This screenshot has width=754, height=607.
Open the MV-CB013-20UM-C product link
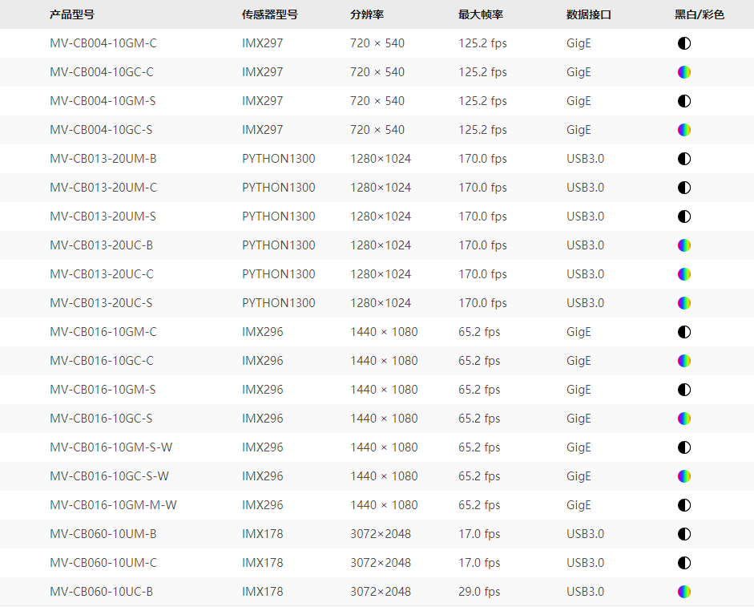103,188
